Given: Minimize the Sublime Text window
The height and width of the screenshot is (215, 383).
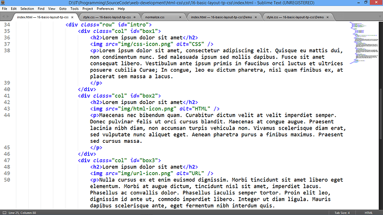Looking at the screenshot, I should 359,2.
